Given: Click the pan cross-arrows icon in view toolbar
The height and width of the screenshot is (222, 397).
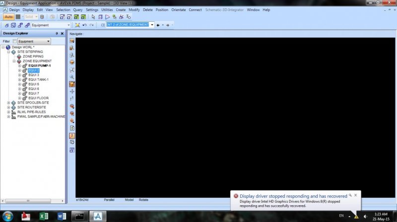Looking at the screenshot, I should [x=72, y=91].
